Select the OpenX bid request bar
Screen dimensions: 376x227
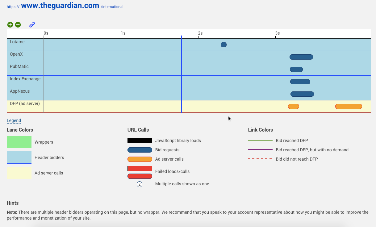pos(301,57)
